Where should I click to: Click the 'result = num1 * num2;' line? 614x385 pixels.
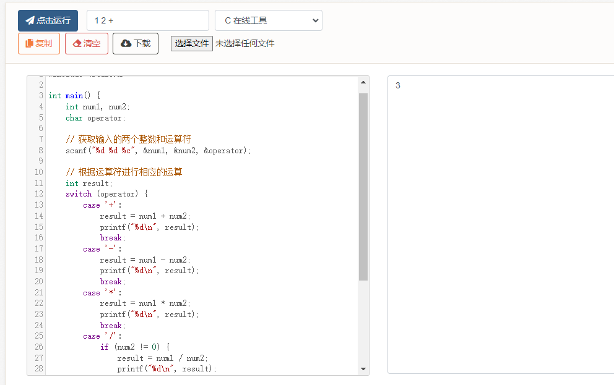point(145,303)
